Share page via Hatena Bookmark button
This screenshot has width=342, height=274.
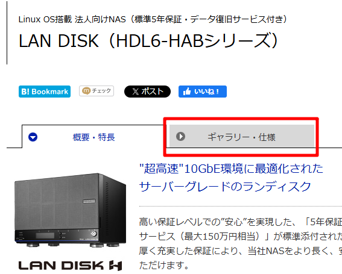pos(45,92)
